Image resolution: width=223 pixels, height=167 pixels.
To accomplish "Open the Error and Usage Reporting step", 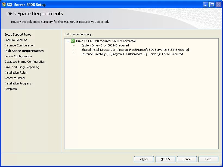I will [21, 67].
